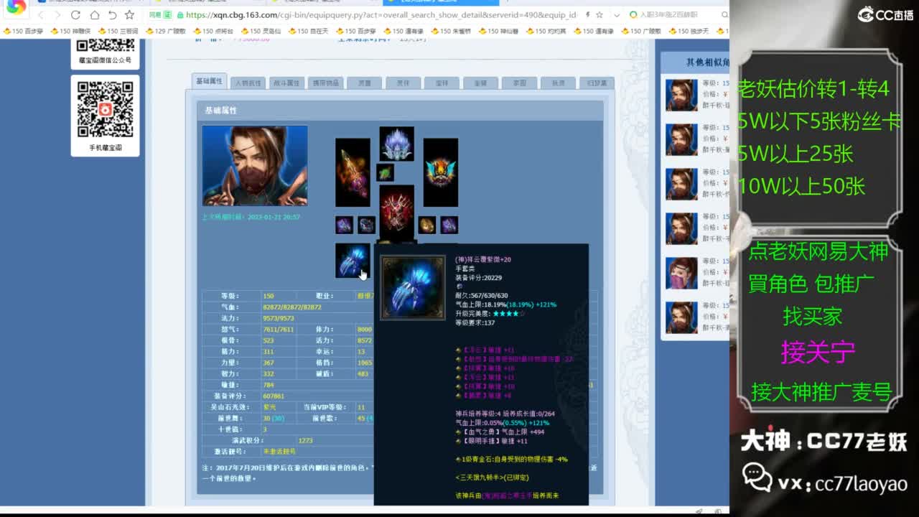Click the 基础属性 panel header text
This screenshot has height=517, width=919.
pos(220,111)
